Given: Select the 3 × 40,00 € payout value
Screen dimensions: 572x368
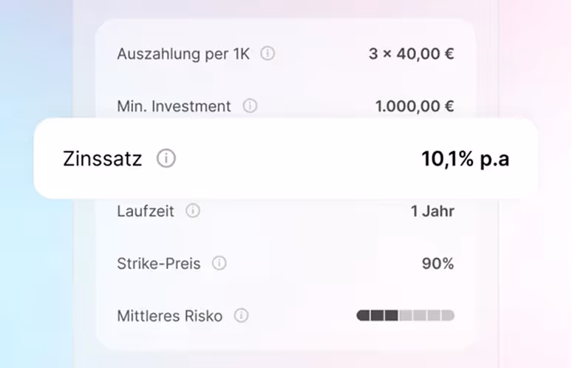Looking at the screenshot, I should coord(411,54).
